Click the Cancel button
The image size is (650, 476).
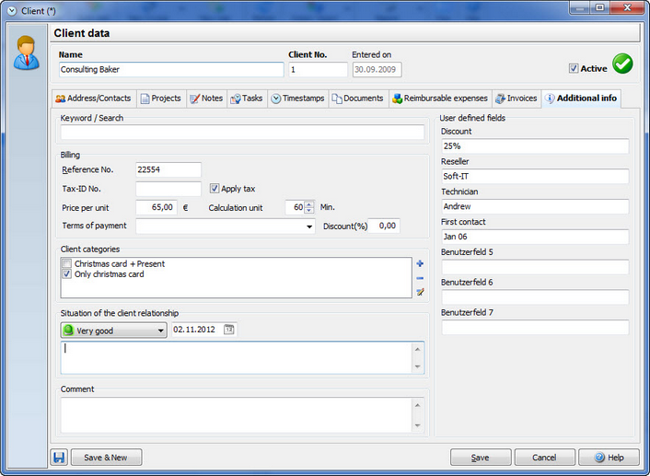[544, 458]
